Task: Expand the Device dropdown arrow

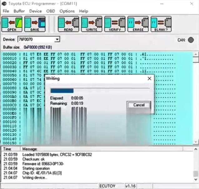Action: point(57,39)
